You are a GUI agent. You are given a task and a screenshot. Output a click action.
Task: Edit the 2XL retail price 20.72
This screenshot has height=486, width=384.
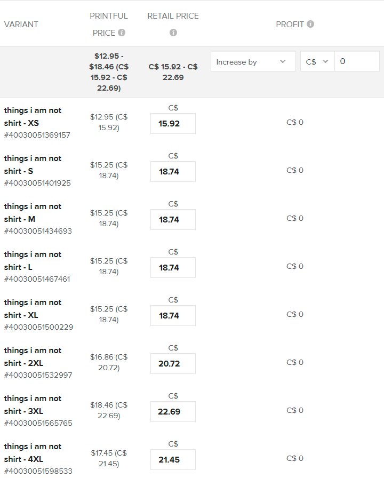[x=173, y=364]
